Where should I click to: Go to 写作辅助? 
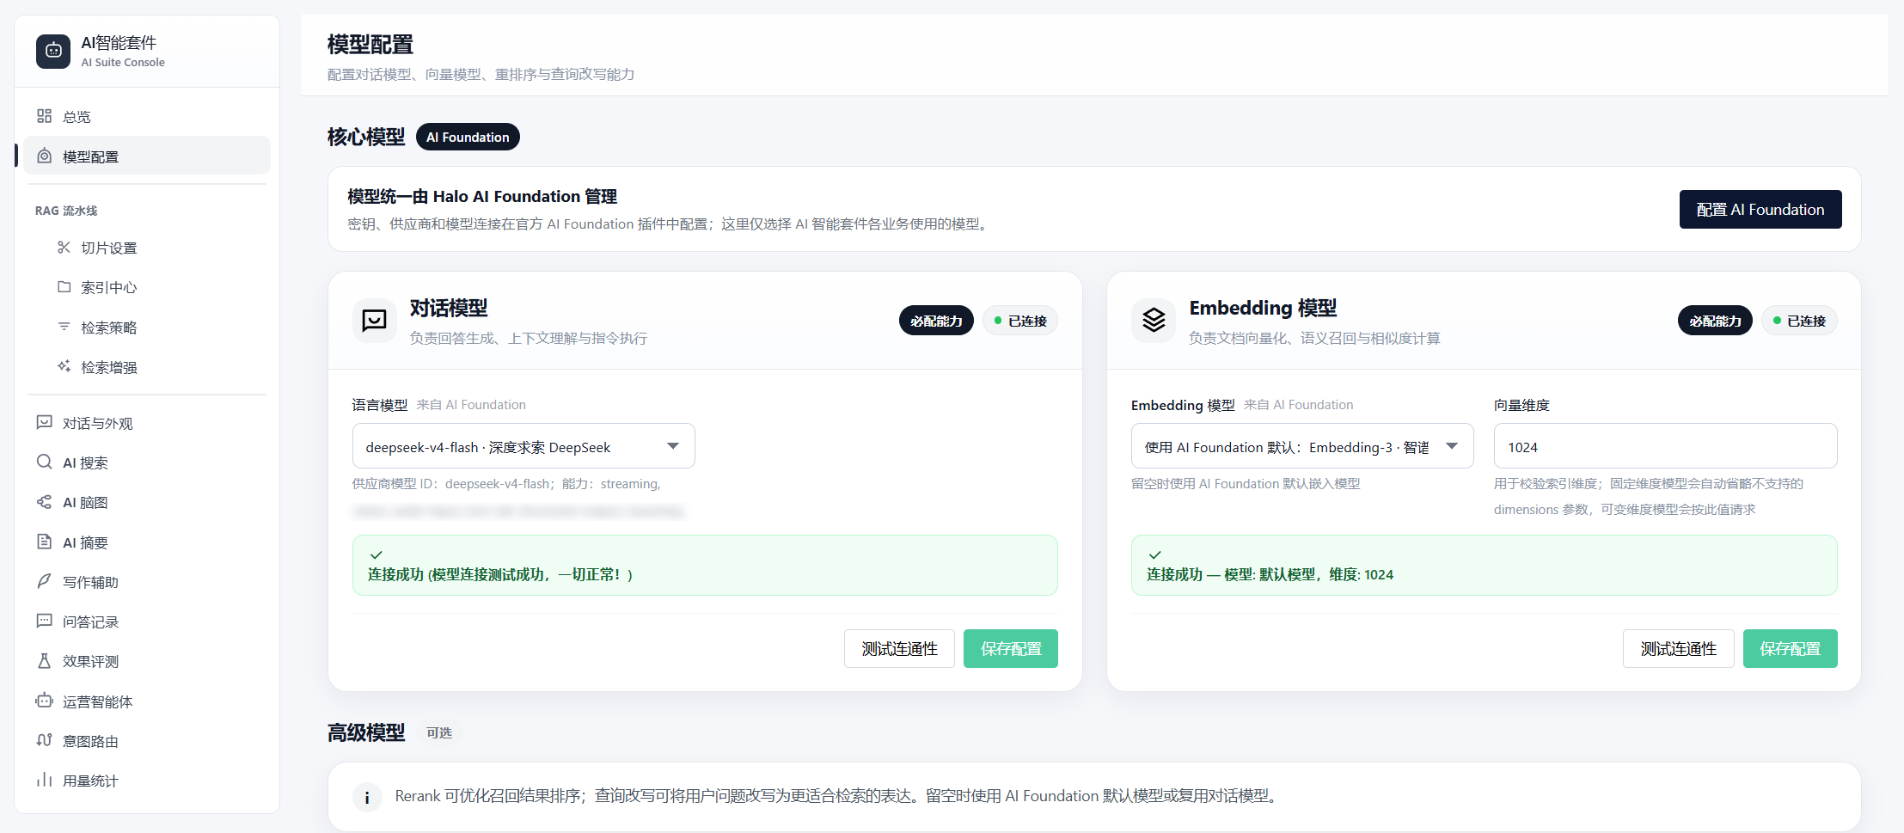[x=147, y=582]
